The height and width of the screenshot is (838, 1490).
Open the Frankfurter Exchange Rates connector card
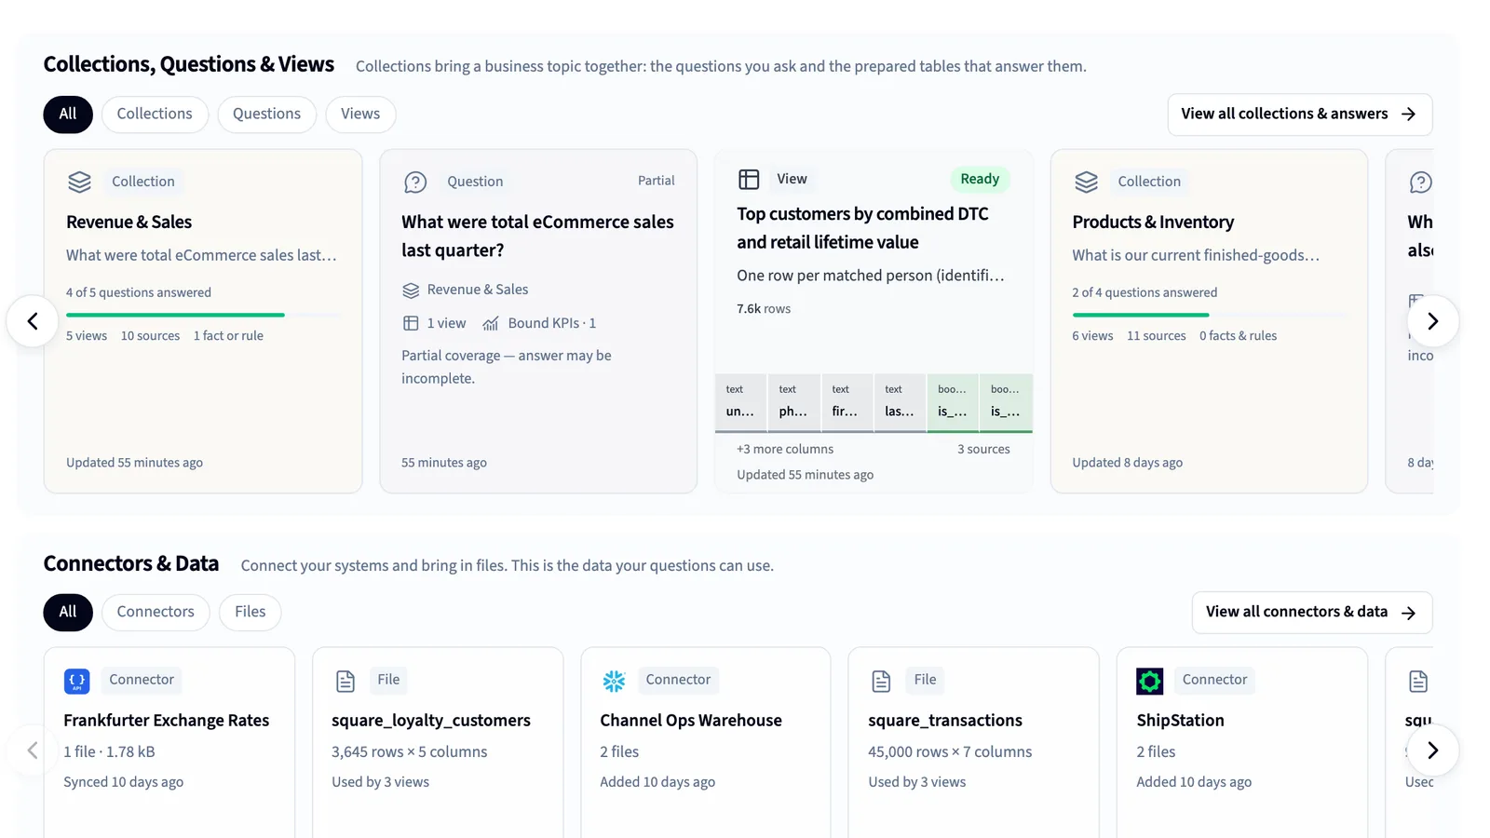[169, 743]
